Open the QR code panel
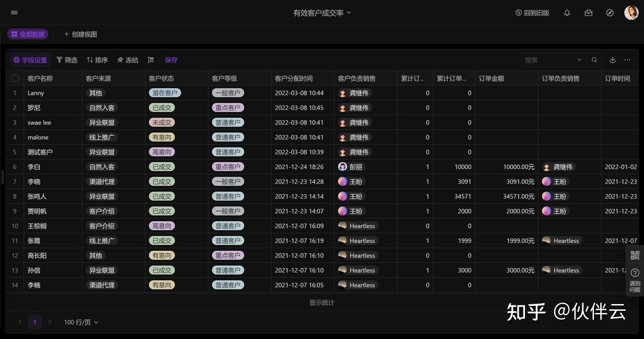Viewport: 644px width, 339px height. (x=635, y=255)
